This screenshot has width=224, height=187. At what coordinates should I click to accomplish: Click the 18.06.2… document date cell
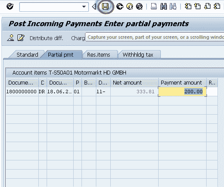coord(60,92)
